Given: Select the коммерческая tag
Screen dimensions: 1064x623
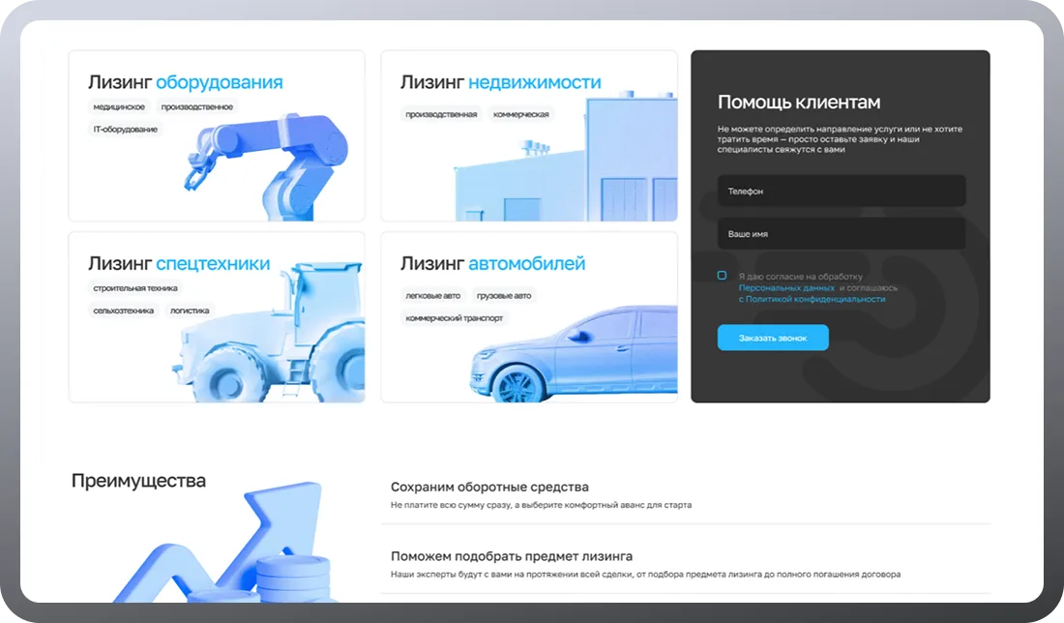Looking at the screenshot, I should (521, 114).
